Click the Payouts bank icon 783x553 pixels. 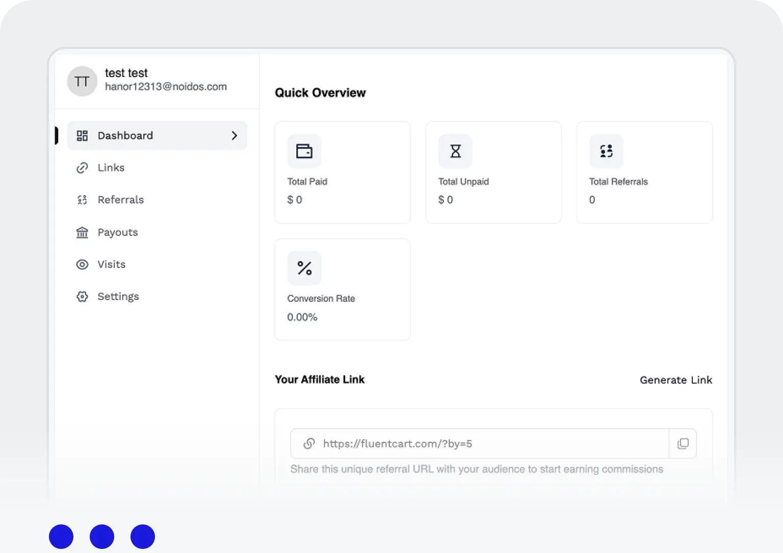point(82,232)
